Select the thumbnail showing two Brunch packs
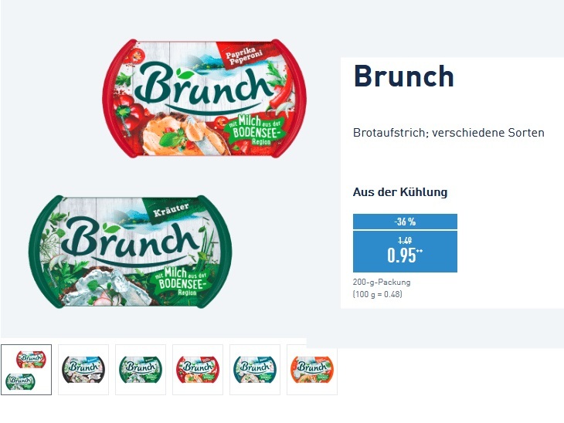Image resolution: width=564 pixels, height=423 pixels. [26, 370]
